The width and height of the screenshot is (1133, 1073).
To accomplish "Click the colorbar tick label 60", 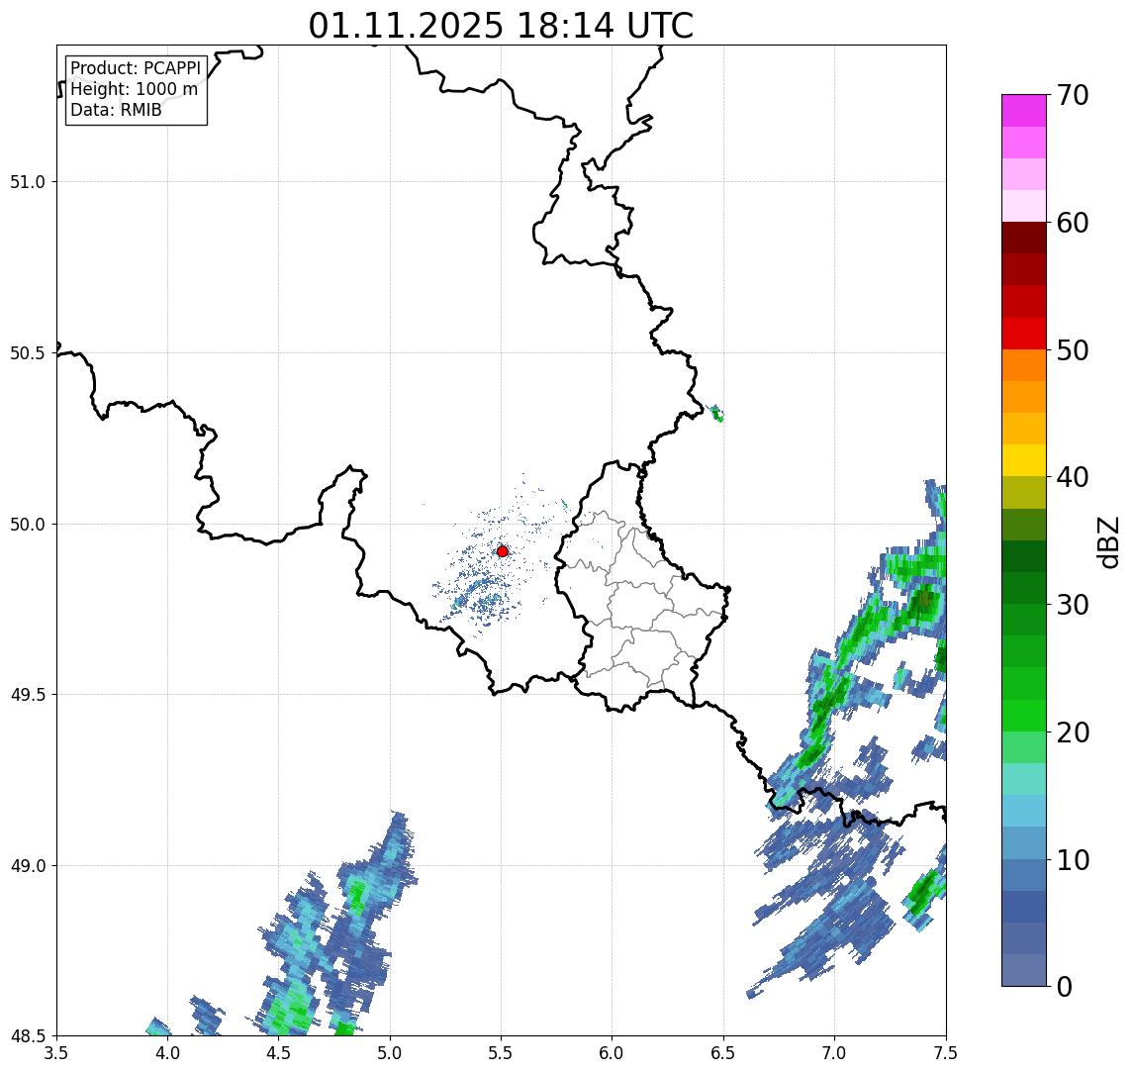I will click(1073, 223).
